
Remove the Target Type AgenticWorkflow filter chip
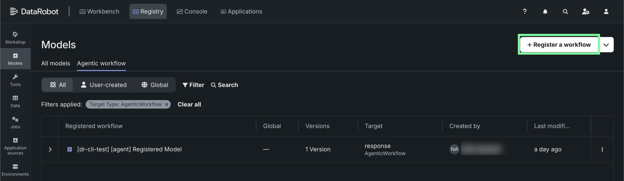(x=166, y=104)
